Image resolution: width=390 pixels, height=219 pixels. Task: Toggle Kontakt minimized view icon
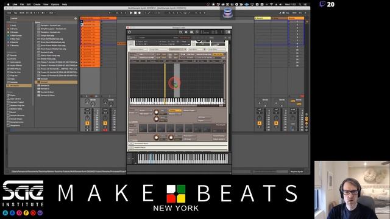[197, 32]
